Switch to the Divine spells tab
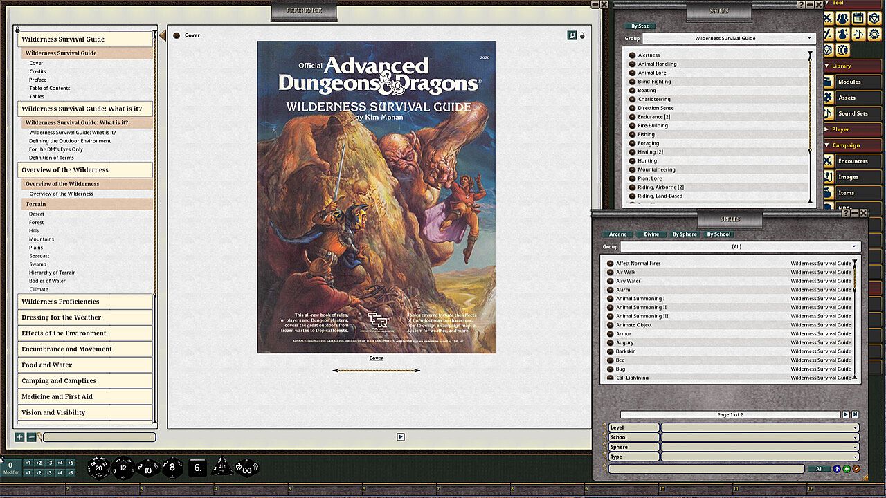The image size is (886, 498). click(651, 234)
